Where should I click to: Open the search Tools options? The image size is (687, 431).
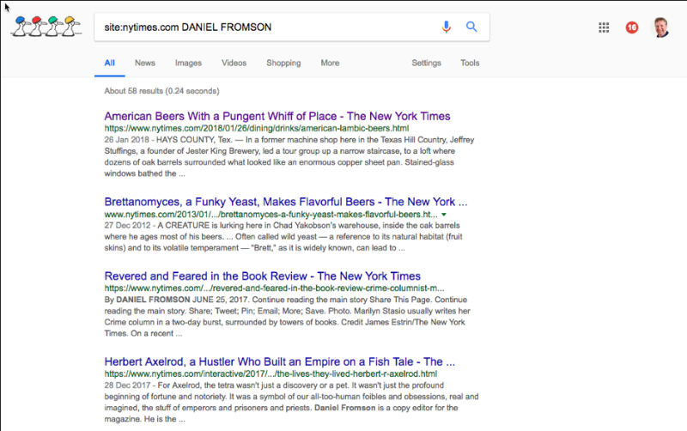(x=470, y=63)
